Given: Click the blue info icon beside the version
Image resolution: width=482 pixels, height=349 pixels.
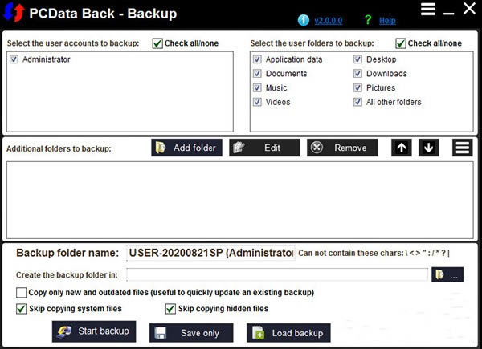Looking at the screenshot, I should pos(304,20).
